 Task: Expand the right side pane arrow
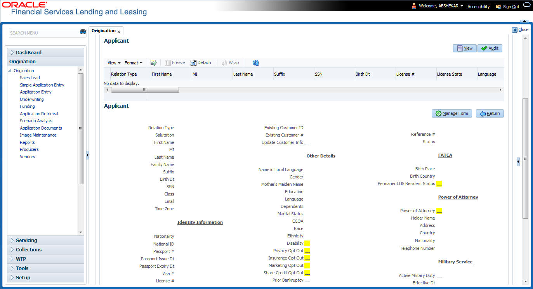(518, 162)
